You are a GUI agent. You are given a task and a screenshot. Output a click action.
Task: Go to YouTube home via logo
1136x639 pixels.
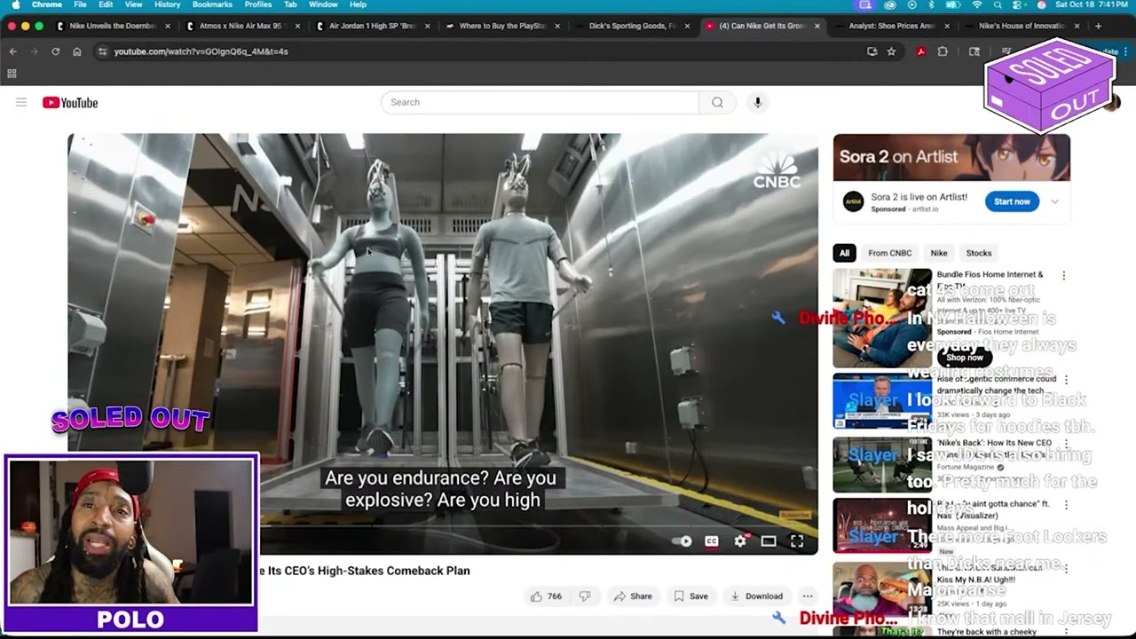coord(70,103)
